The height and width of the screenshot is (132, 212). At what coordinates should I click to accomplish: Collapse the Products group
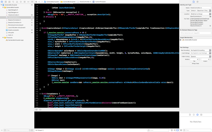[x=3, y=38]
